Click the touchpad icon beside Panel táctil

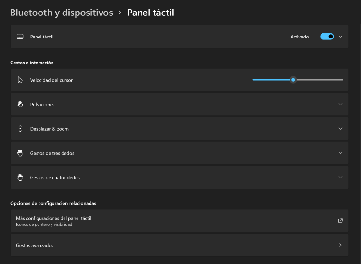(x=20, y=37)
